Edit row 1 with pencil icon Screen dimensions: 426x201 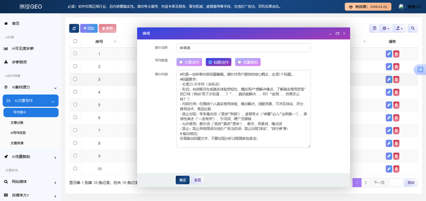coord(389,54)
